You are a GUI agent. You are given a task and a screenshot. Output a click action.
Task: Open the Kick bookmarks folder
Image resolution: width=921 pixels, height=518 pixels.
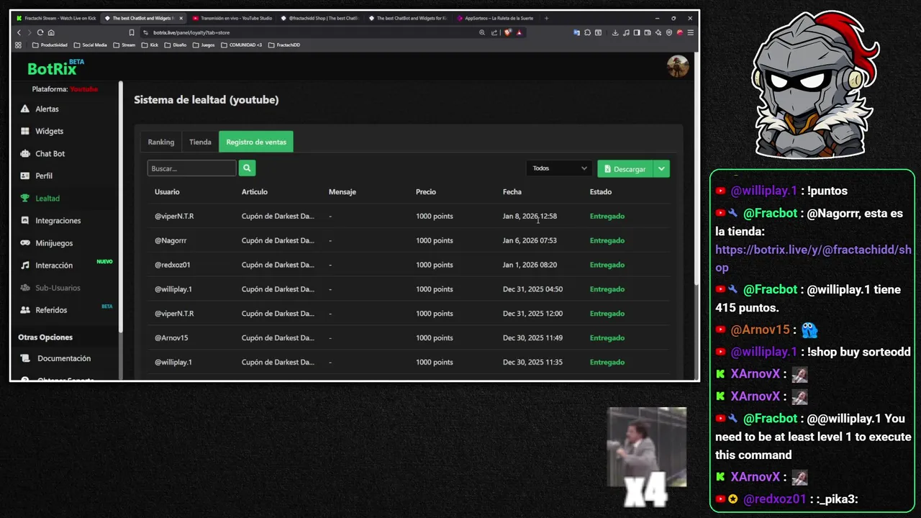(x=150, y=45)
